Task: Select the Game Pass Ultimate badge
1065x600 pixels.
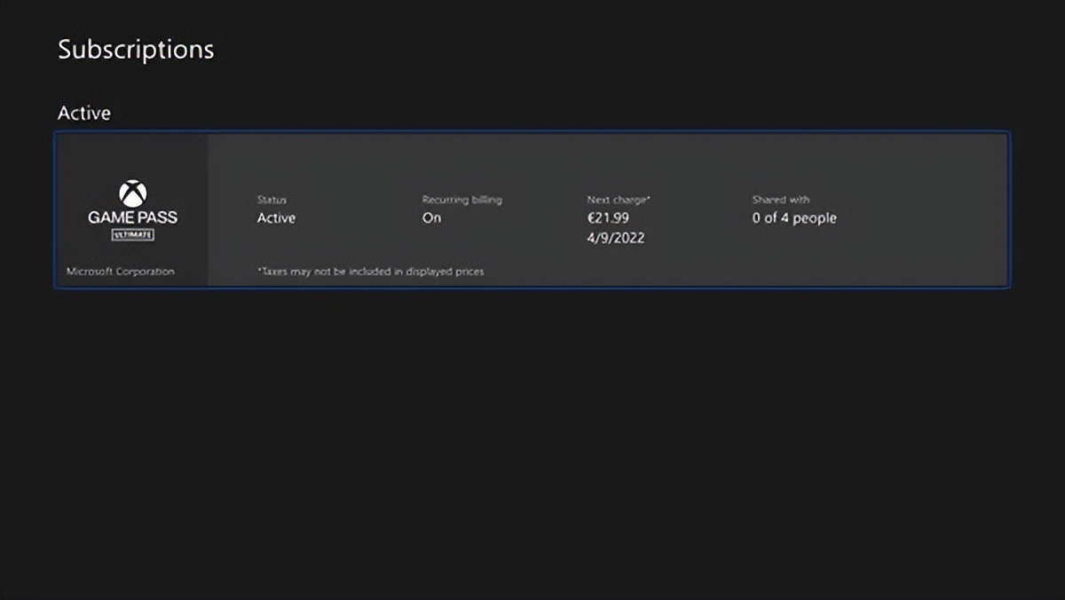Action: 133,217
